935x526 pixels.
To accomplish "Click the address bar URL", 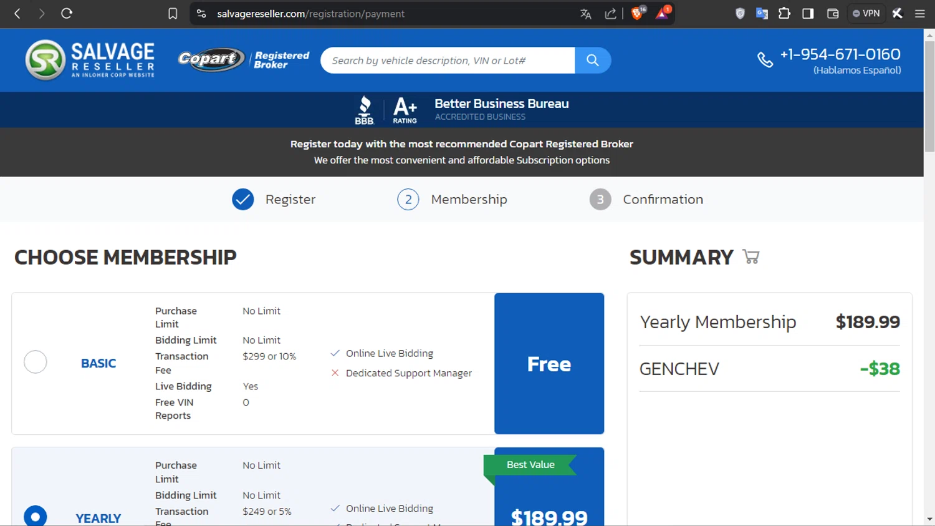I will pos(311,14).
